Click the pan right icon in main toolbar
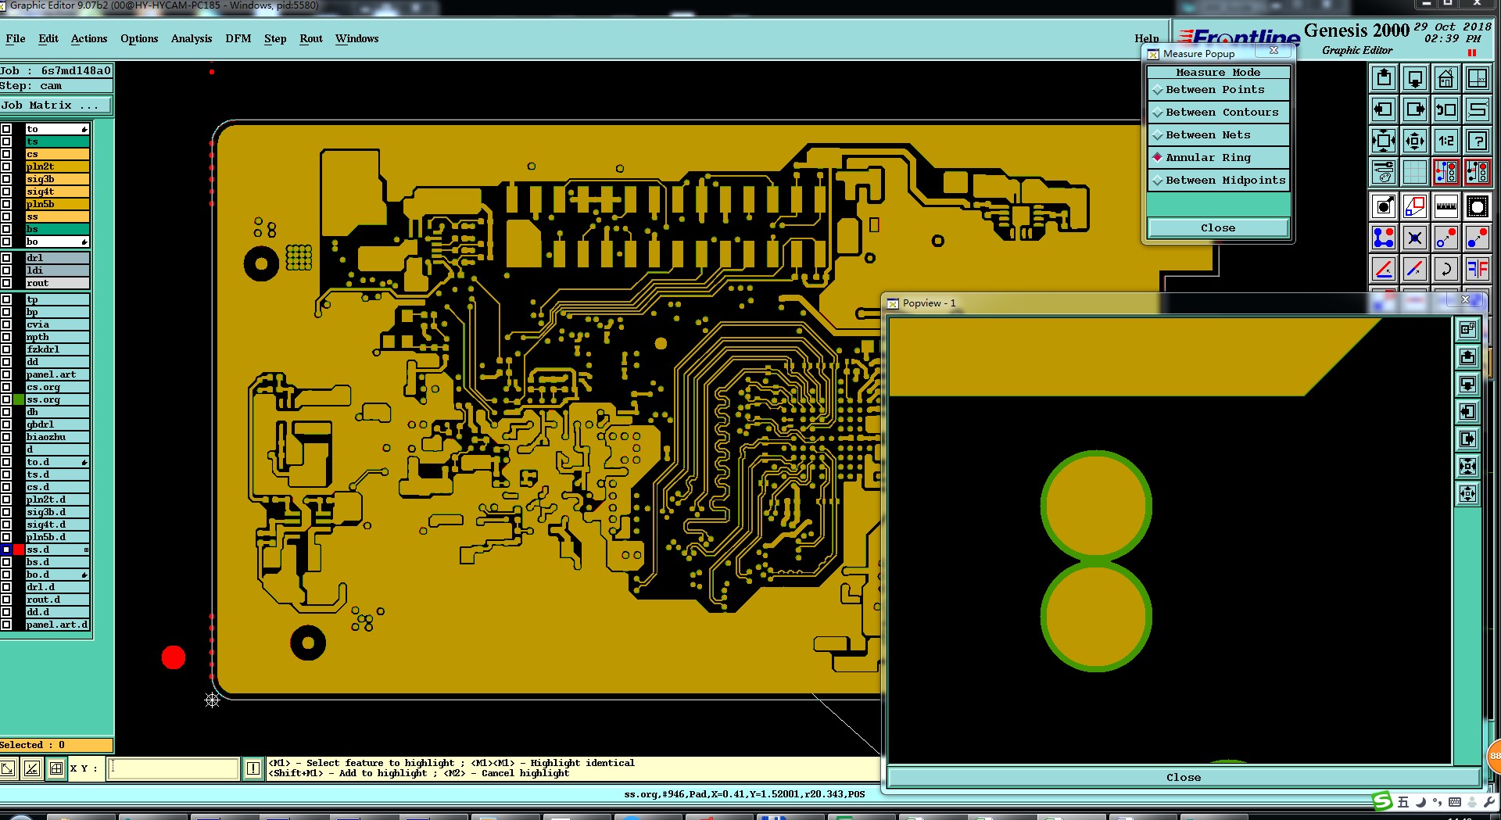Viewport: 1501px width, 820px height. [x=1415, y=109]
